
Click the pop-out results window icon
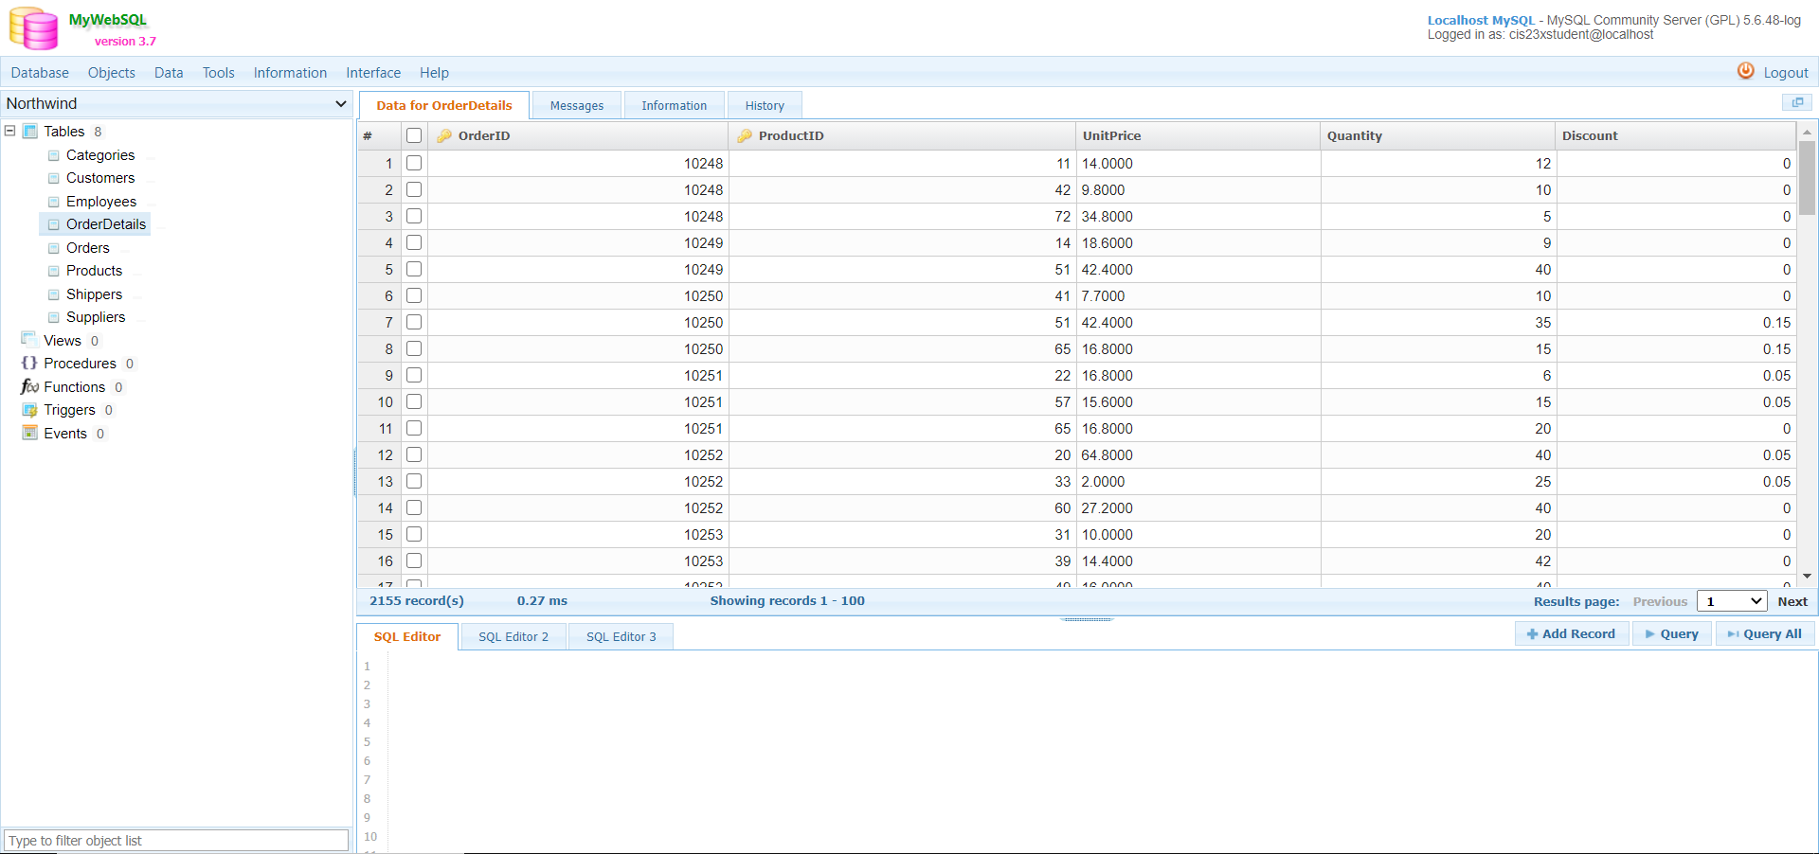[1797, 102]
